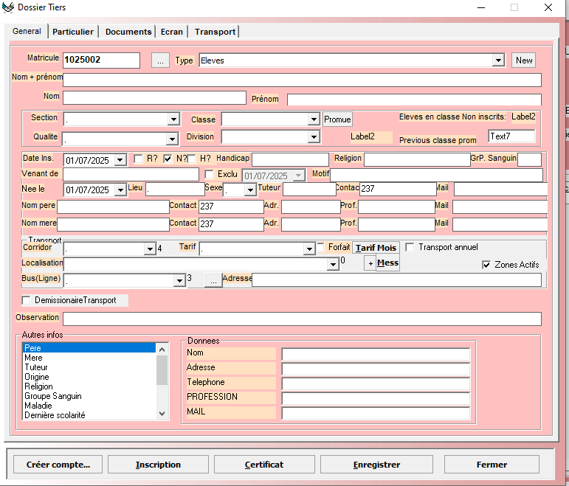The height and width of the screenshot is (486, 569).
Task: Click the ellipsis button next to Matricule
Action: tap(160, 60)
